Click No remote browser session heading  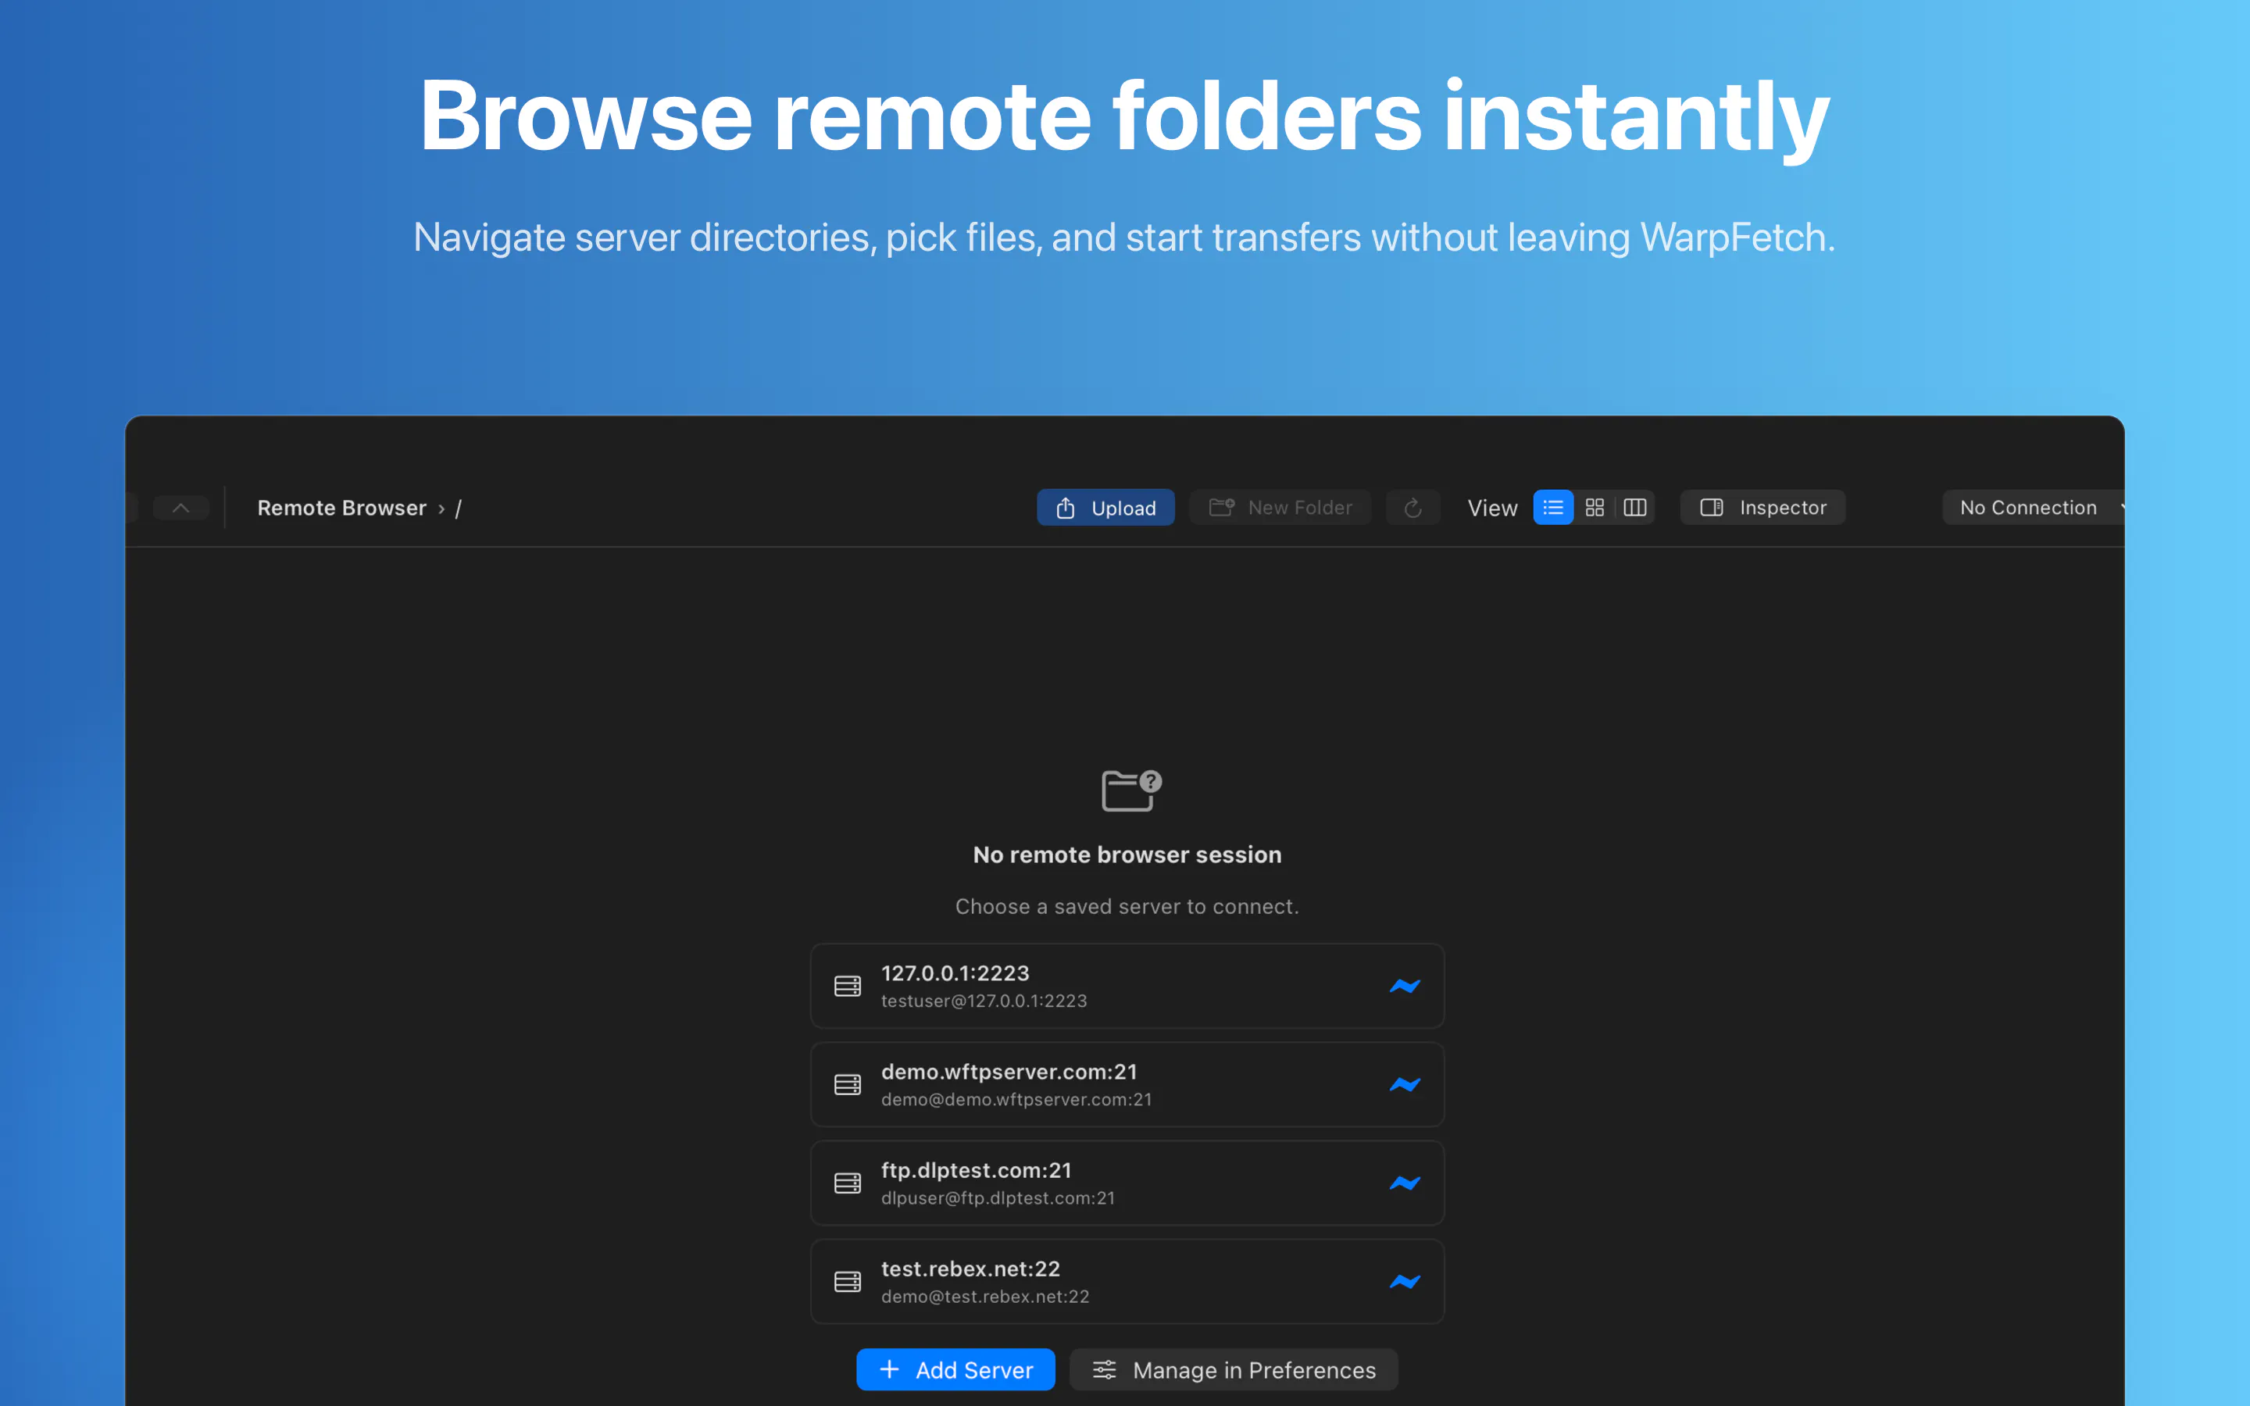point(1127,855)
